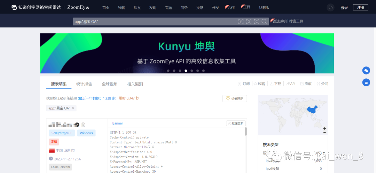Click the 最近一年数据: 1,238 条 link
This screenshot has width=376, height=173.
[x=97, y=98]
